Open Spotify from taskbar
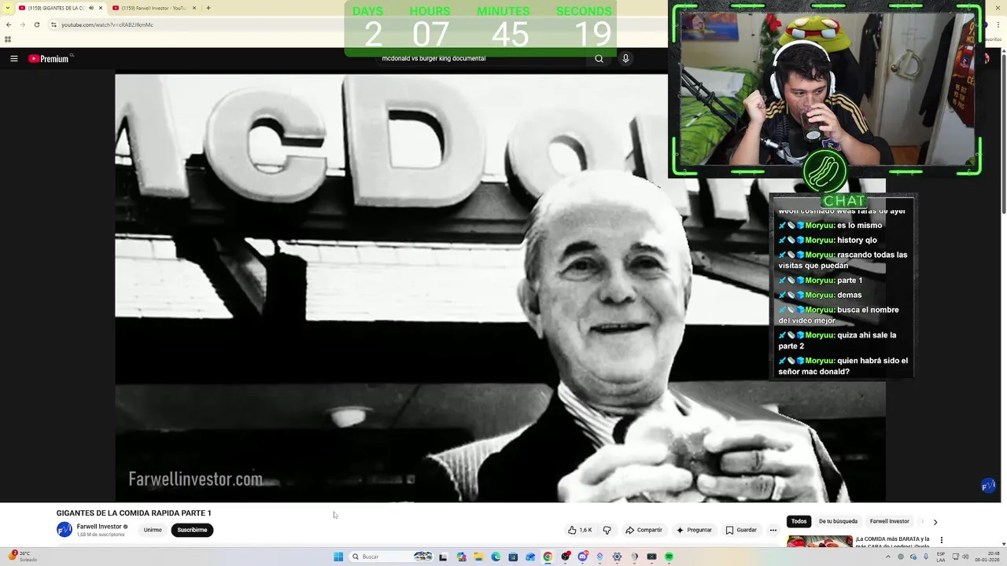 (669, 557)
